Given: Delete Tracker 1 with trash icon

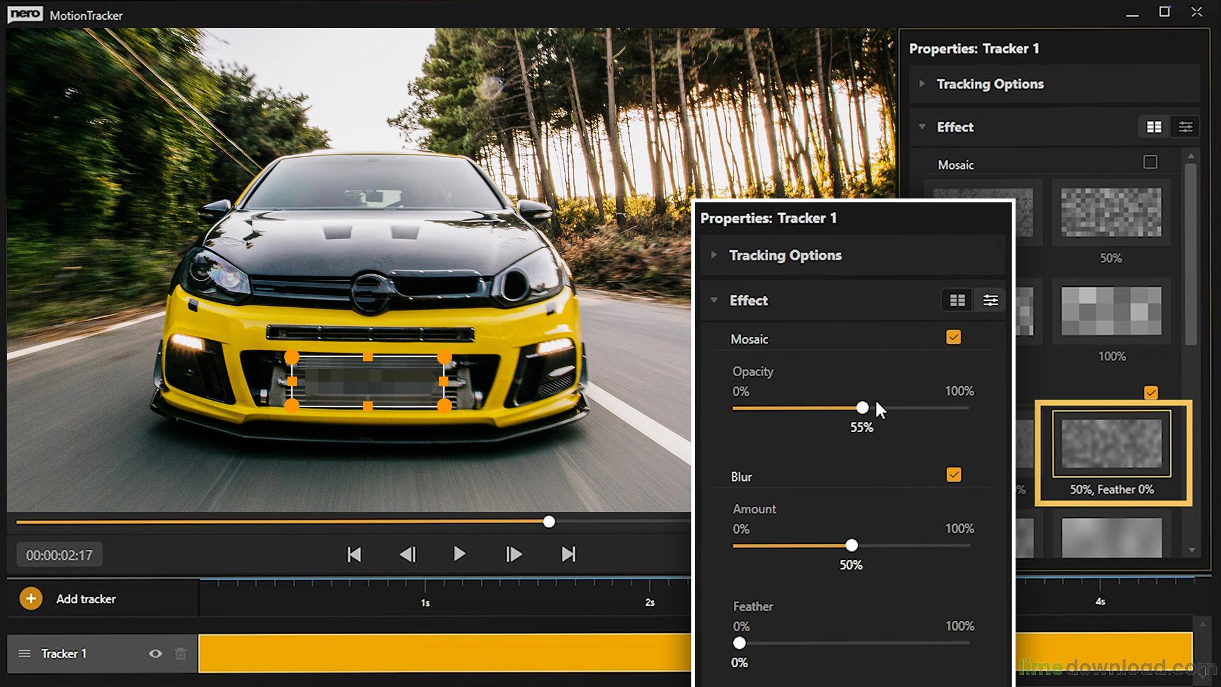Looking at the screenshot, I should coord(181,654).
